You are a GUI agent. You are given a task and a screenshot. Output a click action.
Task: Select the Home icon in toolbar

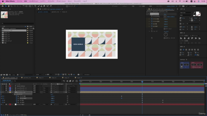click(3, 6)
